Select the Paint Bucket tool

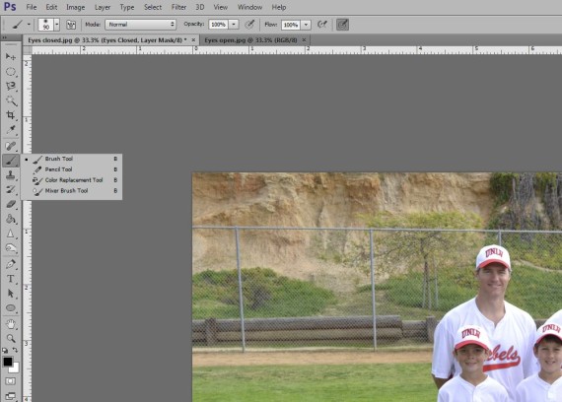click(x=11, y=219)
